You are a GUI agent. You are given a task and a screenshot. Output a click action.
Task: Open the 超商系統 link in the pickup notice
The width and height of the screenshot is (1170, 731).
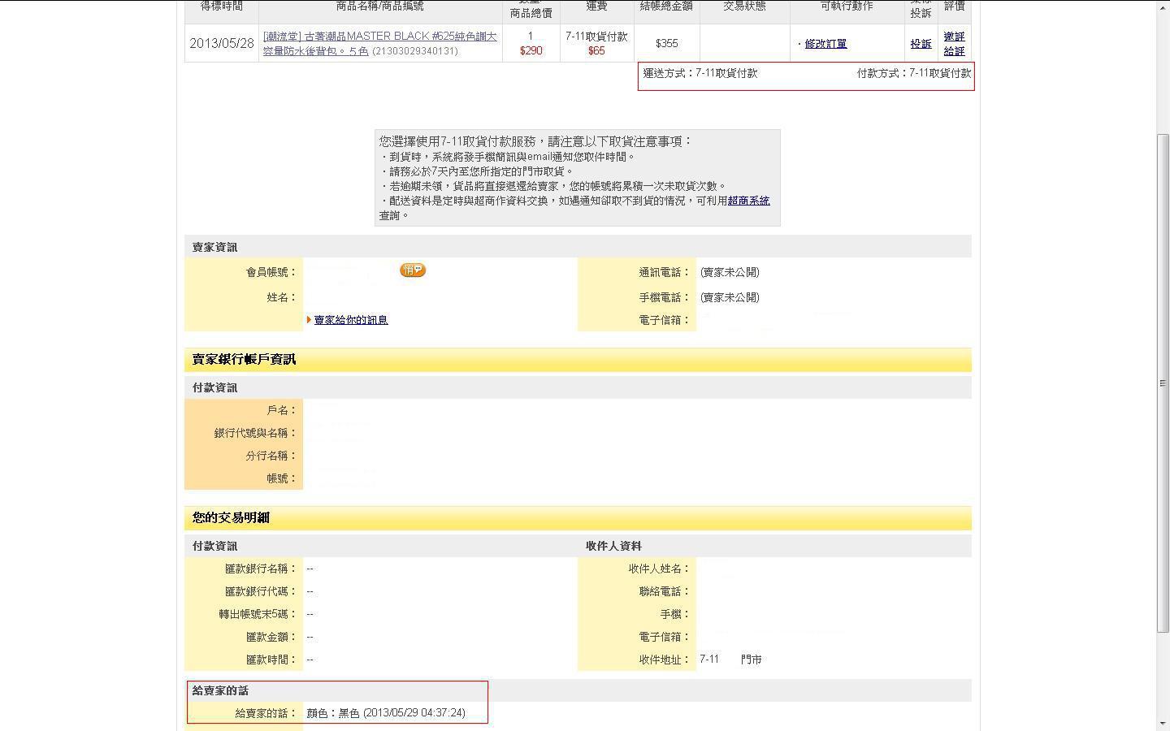click(748, 201)
